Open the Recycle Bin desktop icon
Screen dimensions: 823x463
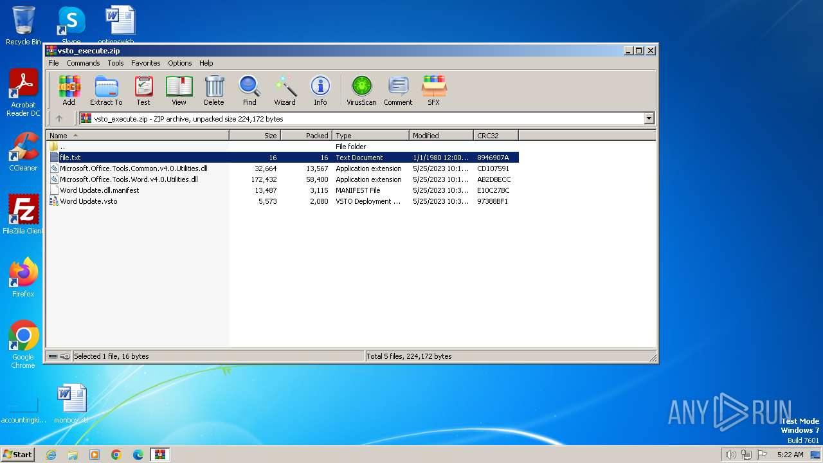(x=23, y=26)
